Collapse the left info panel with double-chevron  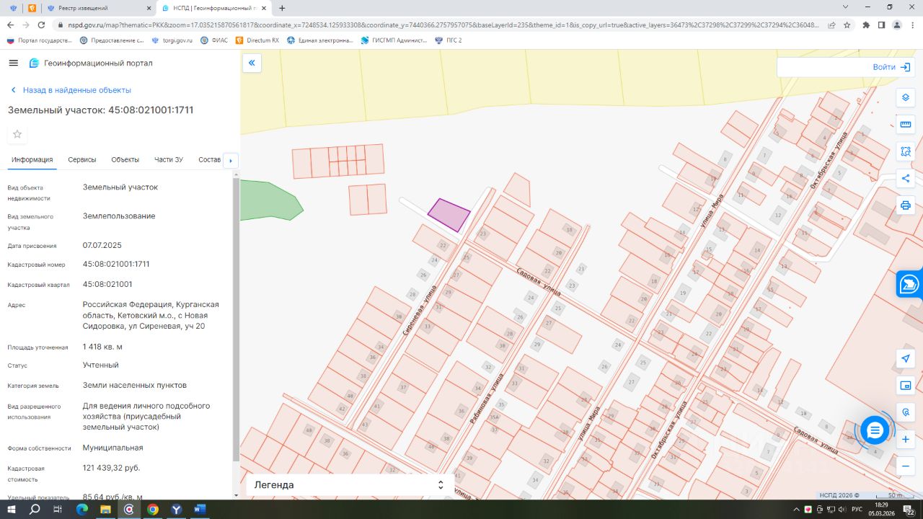pos(252,63)
